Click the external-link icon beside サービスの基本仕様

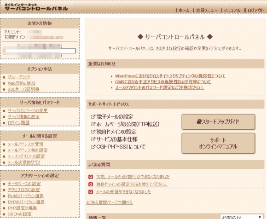click(x=93, y=139)
